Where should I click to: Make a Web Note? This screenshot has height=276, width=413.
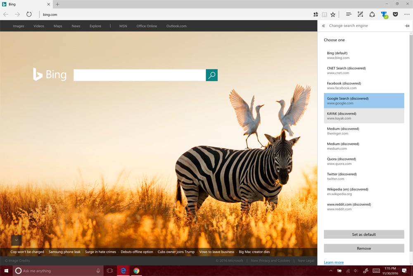[x=360, y=14]
